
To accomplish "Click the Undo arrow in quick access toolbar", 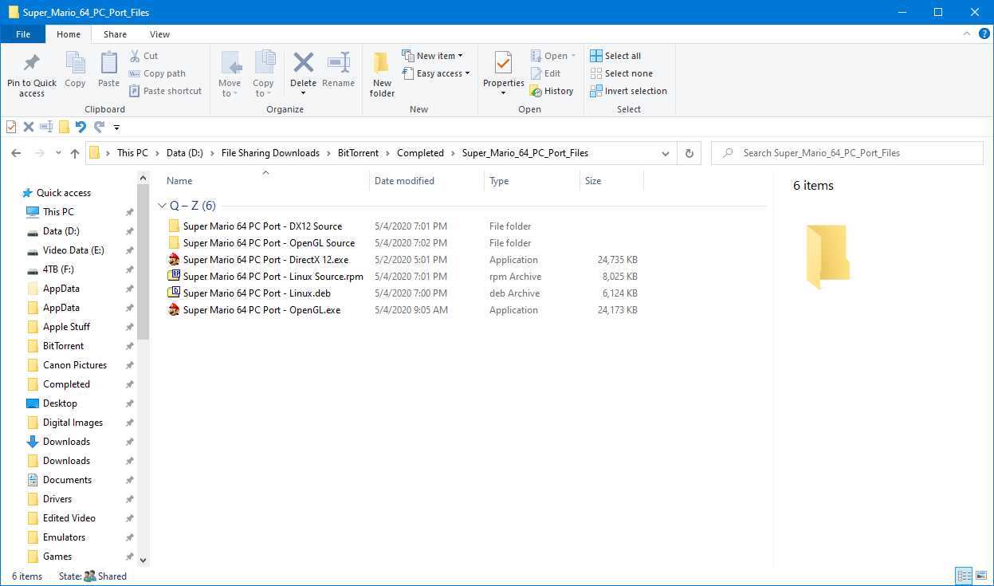I will pos(81,127).
